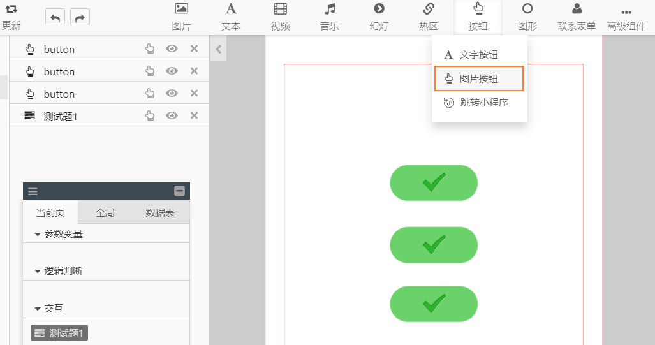Toggle visibility of the third button layer

pos(172,93)
